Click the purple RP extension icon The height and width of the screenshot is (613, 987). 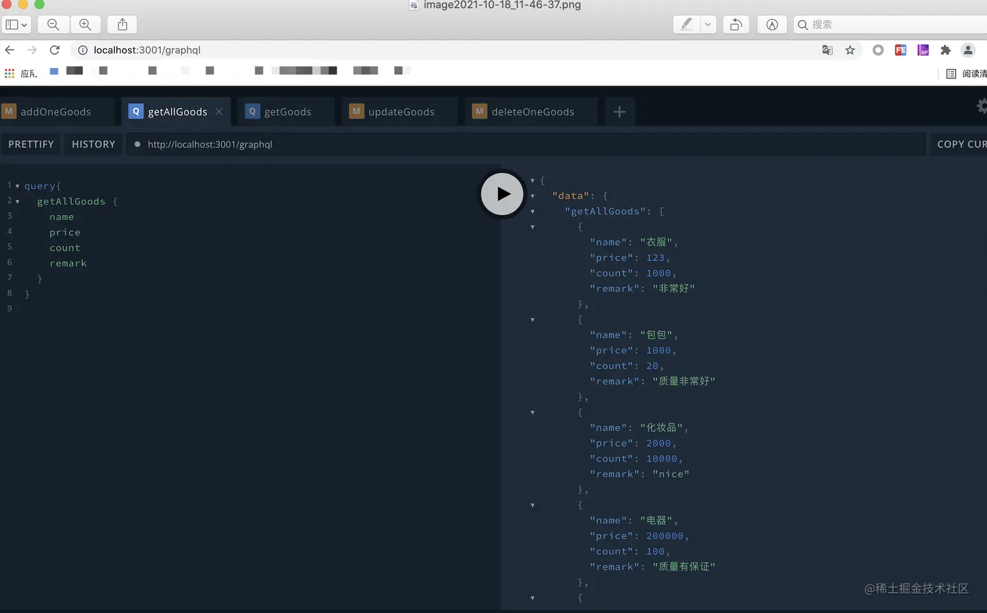(922, 50)
